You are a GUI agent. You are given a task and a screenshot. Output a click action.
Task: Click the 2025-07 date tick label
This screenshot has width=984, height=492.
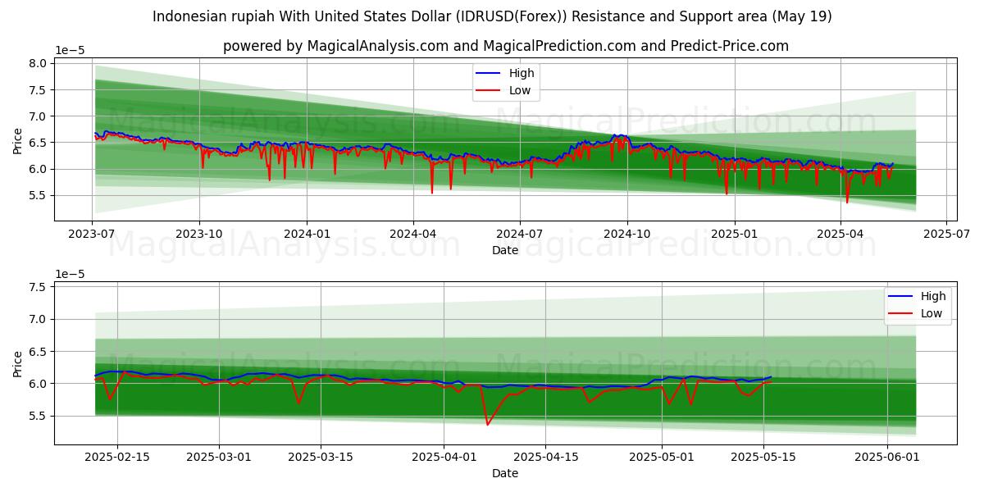(x=946, y=234)
